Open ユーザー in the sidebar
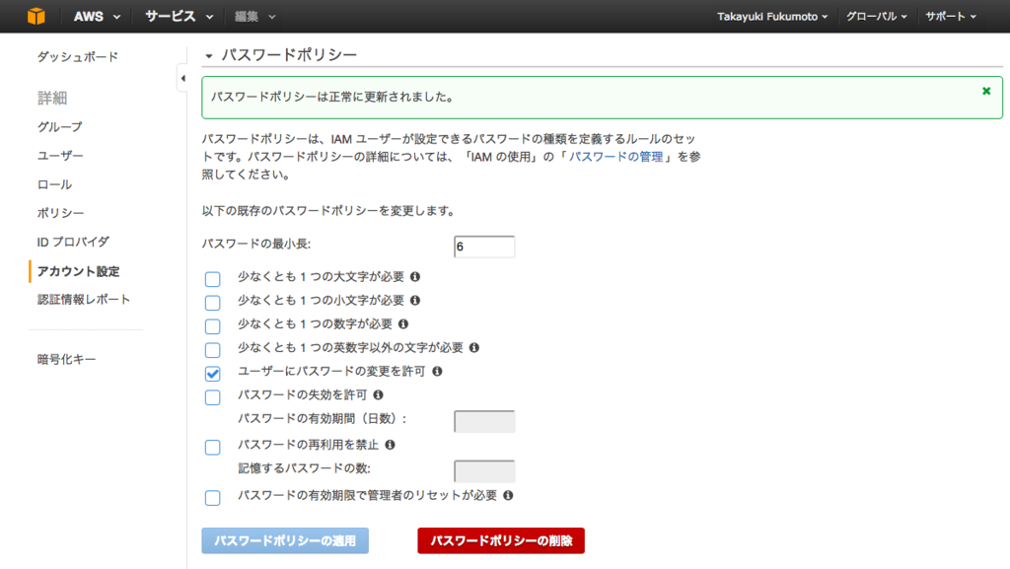Screen dimensions: 1010x569 point(60,156)
